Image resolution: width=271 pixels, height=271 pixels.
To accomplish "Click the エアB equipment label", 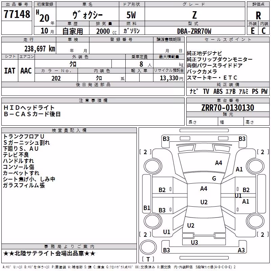I will click(x=231, y=91).
